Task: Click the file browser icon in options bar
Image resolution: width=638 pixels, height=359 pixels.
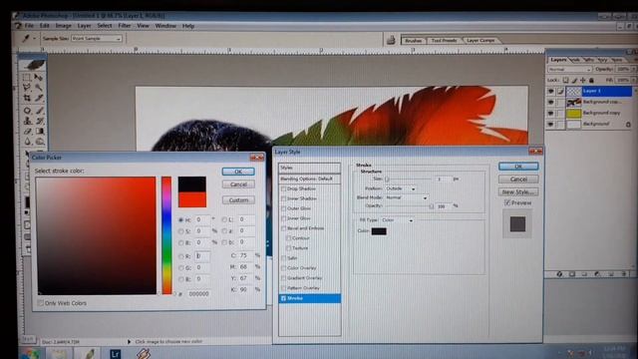Action: 391,40
